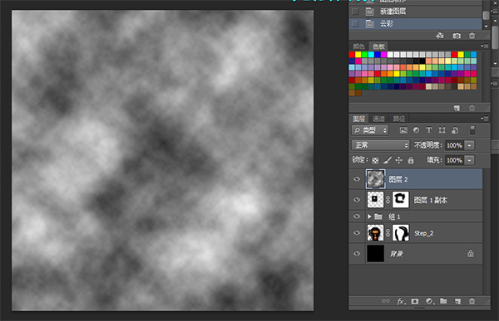Image resolution: width=499 pixels, height=321 pixels.
Task: Lock layer position move icon
Action: pos(398,160)
